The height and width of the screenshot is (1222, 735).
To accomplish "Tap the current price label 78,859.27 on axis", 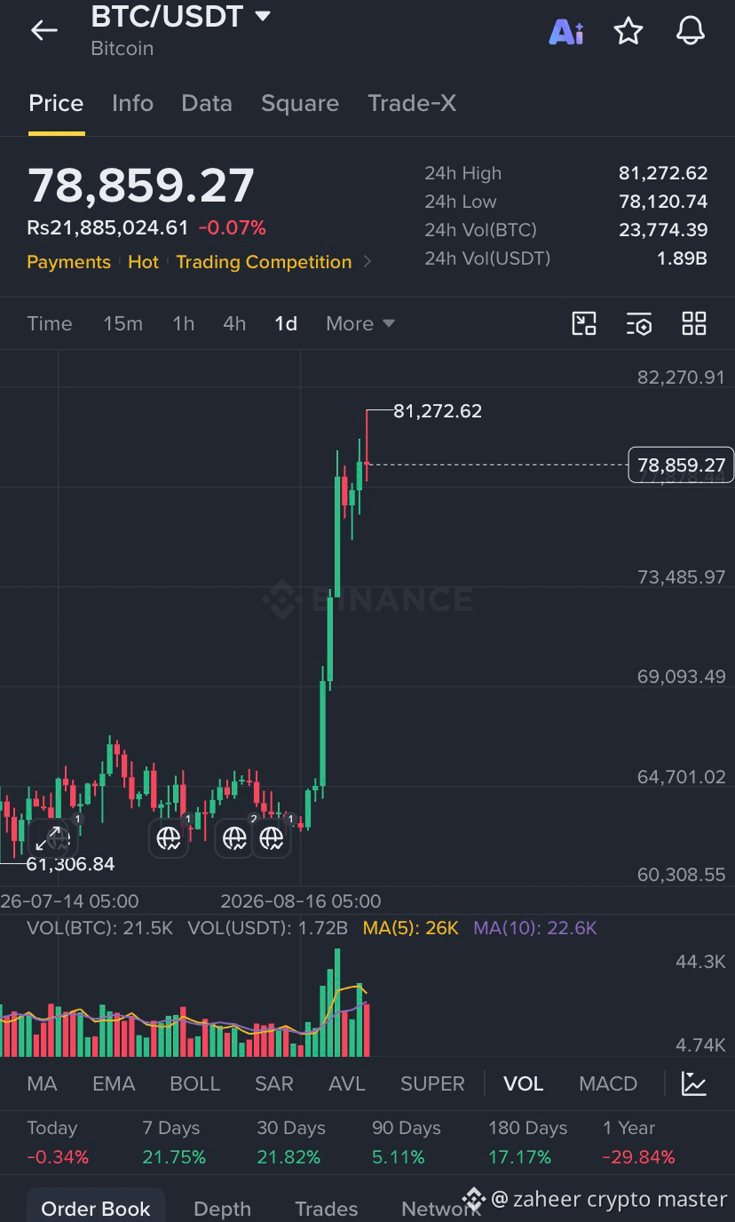I will [x=681, y=465].
